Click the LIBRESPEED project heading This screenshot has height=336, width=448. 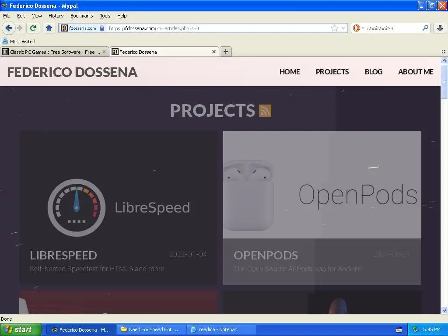63,255
